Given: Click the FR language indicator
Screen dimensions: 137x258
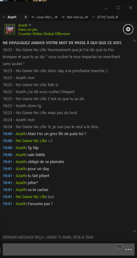Looking at the screenshot, I should click(119, 246).
